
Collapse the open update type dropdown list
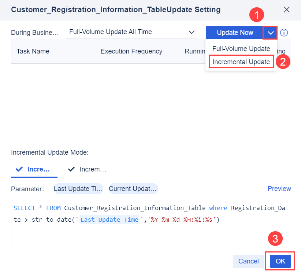(270, 33)
